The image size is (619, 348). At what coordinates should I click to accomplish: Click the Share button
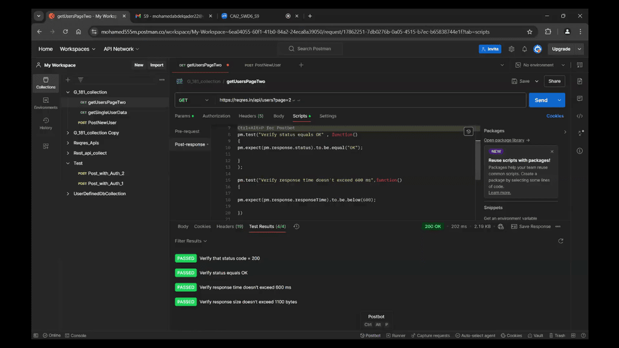pos(554,82)
